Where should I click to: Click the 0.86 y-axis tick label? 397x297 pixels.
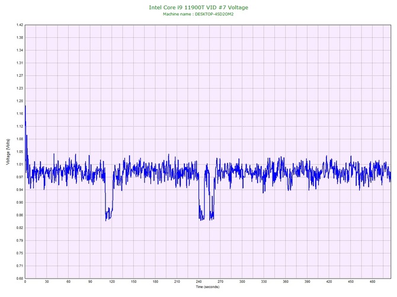click(x=20, y=215)
